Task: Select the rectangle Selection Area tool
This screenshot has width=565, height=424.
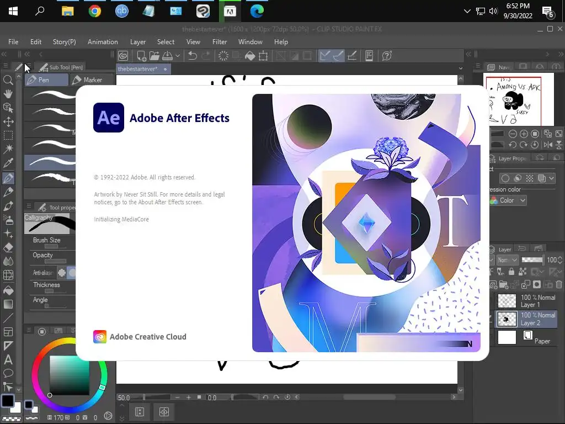Action: (8, 135)
